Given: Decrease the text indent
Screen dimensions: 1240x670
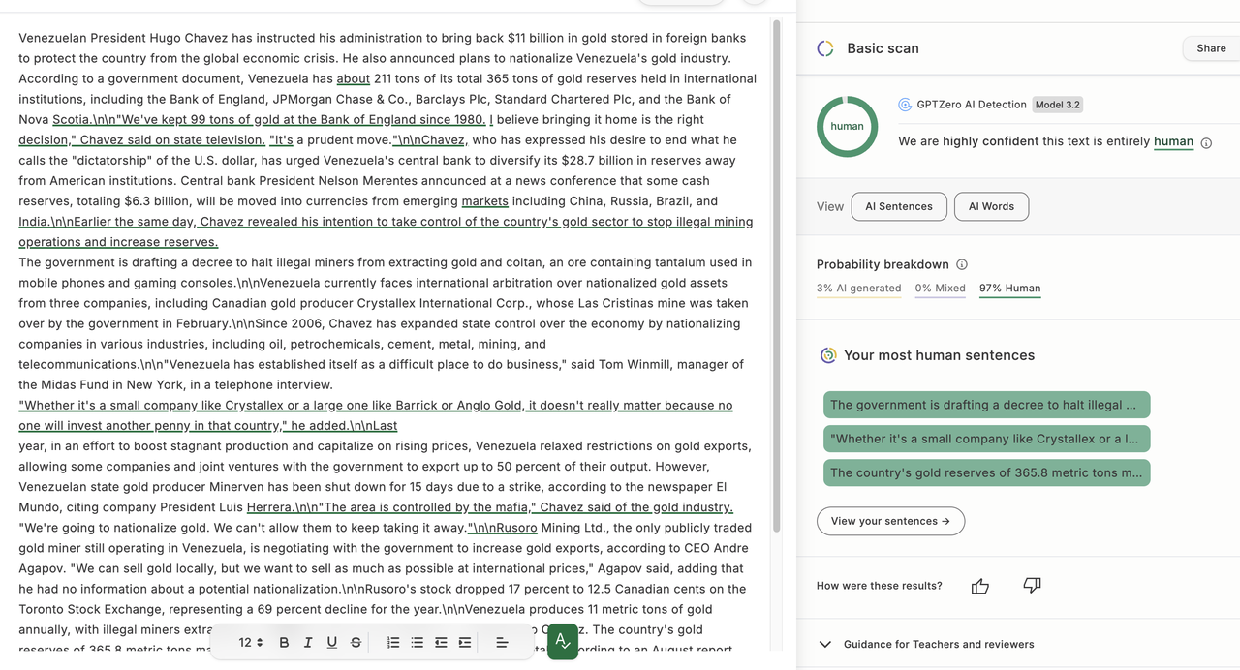Looking at the screenshot, I should pos(441,642).
